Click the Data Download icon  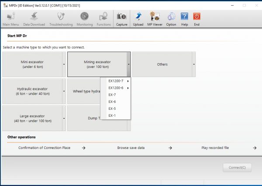click(34, 19)
